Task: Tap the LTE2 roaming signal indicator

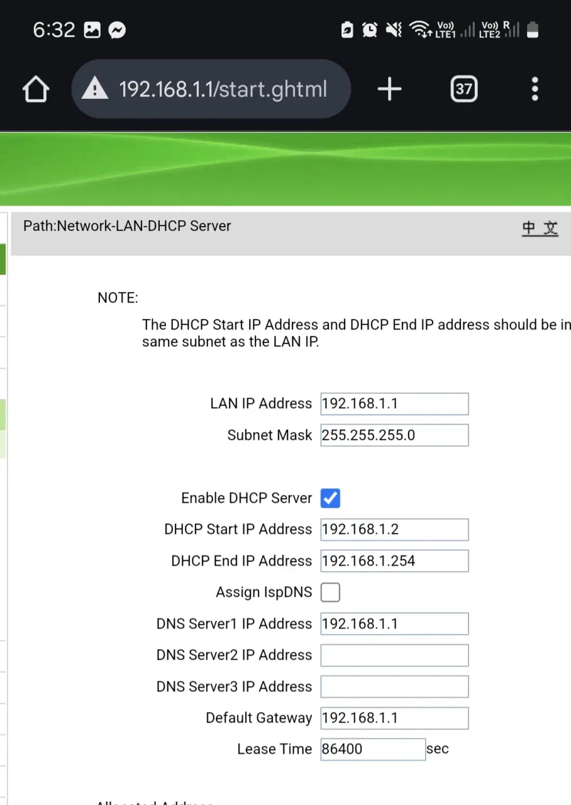Action: click(x=499, y=30)
